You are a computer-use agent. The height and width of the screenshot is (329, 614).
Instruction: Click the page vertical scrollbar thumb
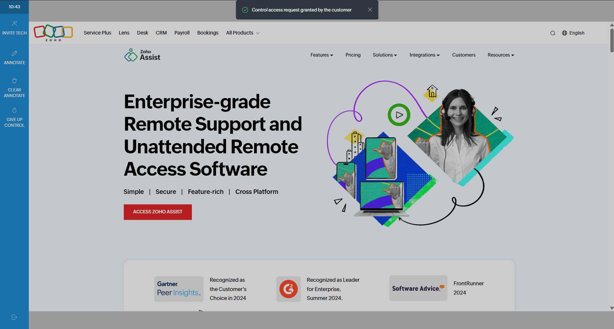[x=612, y=41]
